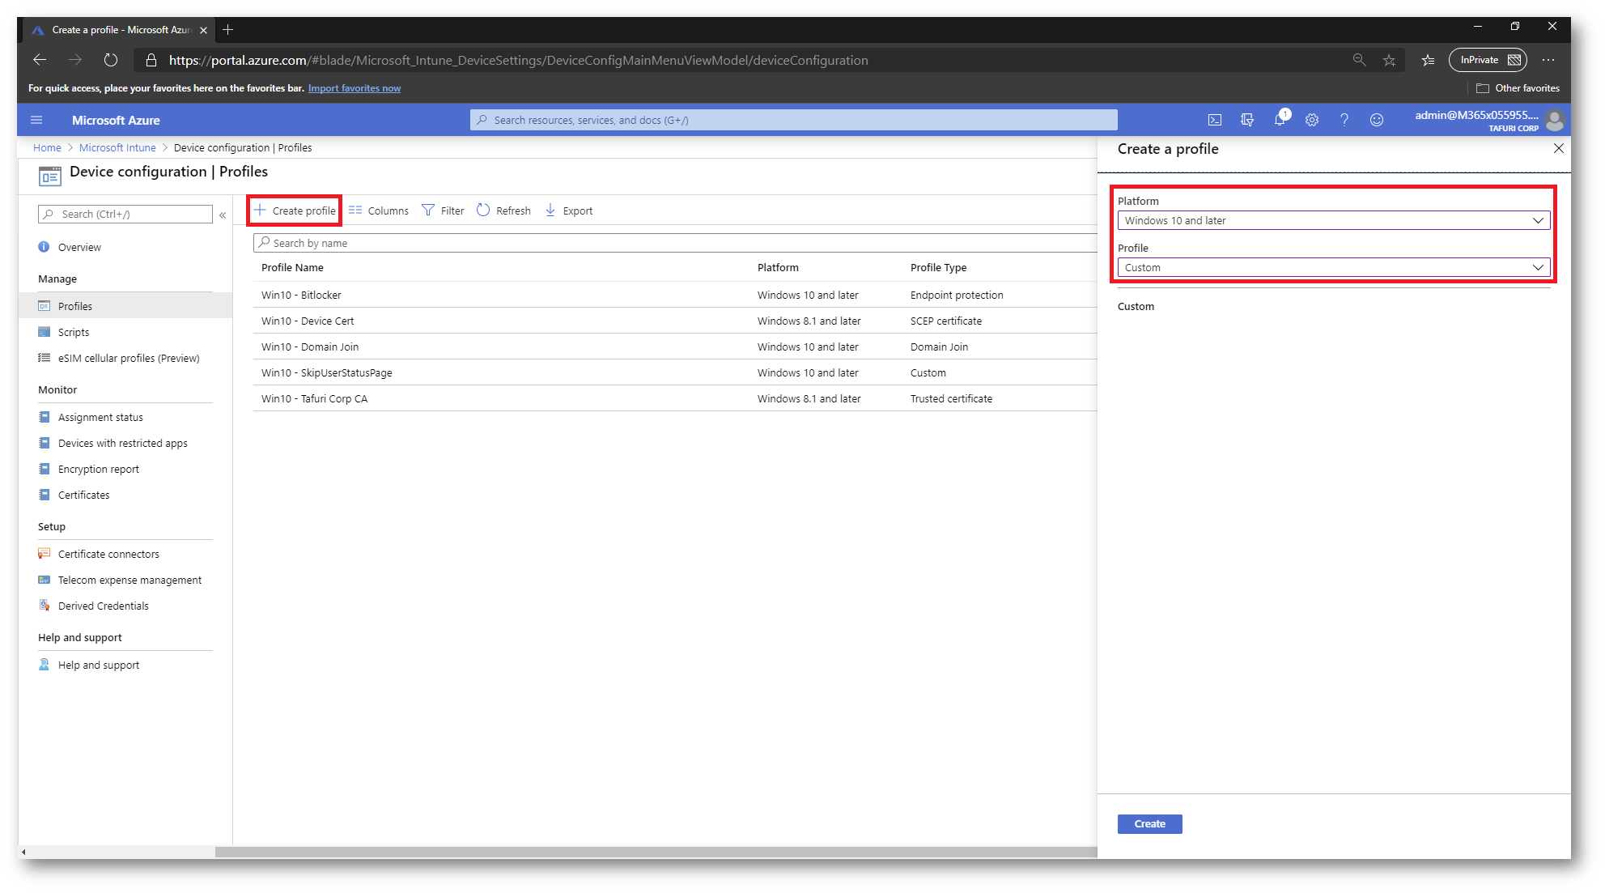Open the Directory and subscription filter icon
Viewport: 1605px width, 893px height.
[x=1246, y=120]
